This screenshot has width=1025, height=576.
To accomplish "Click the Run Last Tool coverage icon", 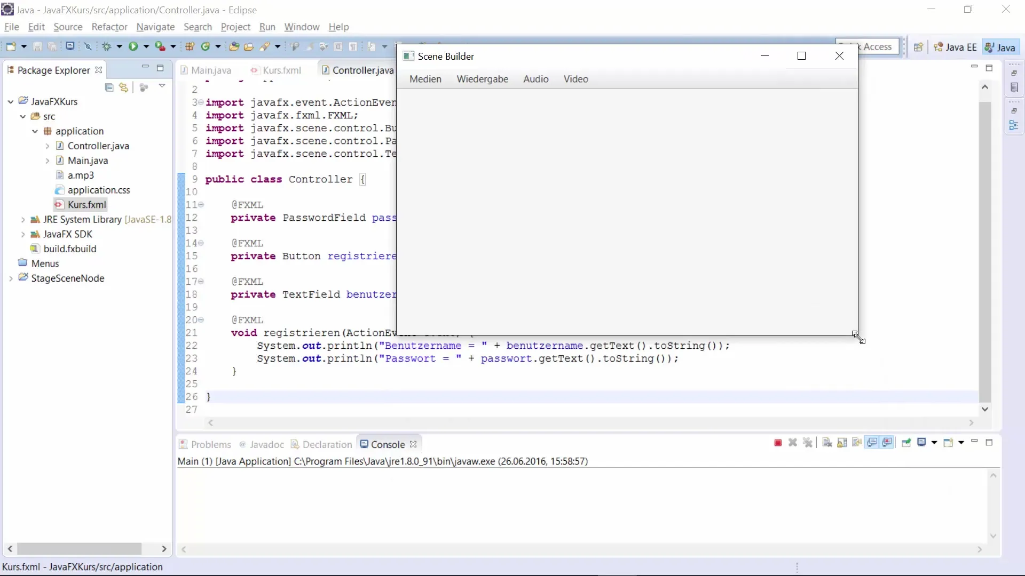I will coord(160,46).
